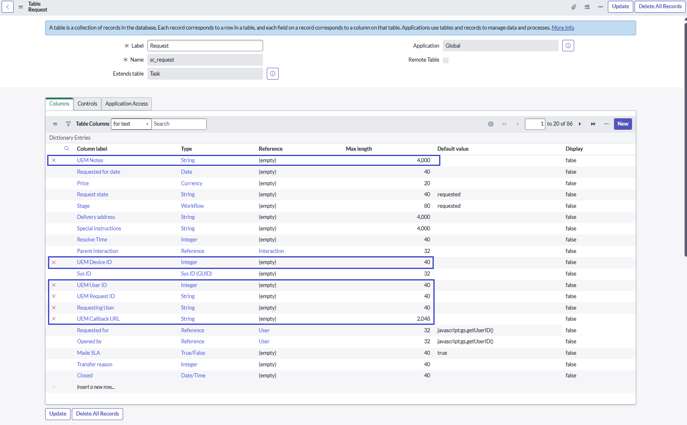Click the top Update button
The height and width of the screenshot is (425, 687).
pos(620,7)
